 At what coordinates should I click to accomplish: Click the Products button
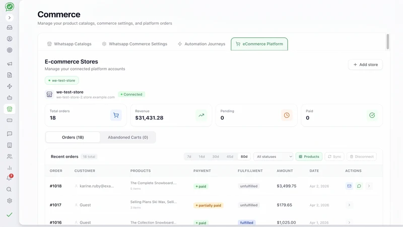point(309,156)
